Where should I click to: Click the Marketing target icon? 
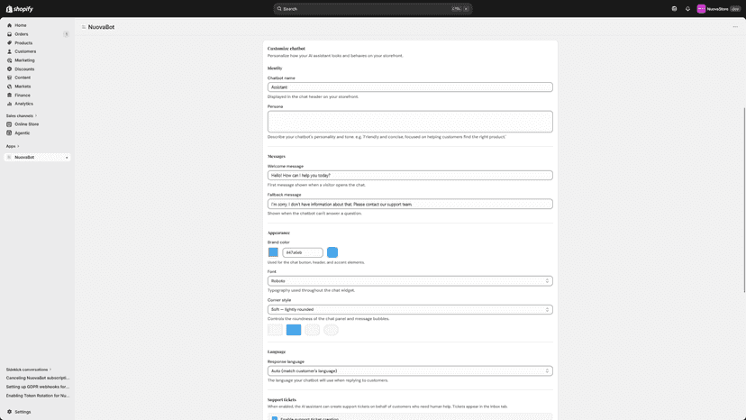pyautogui.click(x=9, y=60)
